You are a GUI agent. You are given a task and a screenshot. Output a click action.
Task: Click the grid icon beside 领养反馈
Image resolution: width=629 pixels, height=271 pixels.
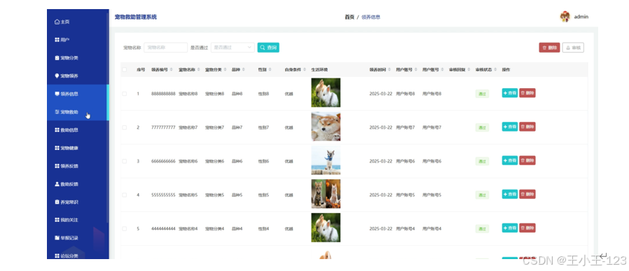click(x=57, y=166)
